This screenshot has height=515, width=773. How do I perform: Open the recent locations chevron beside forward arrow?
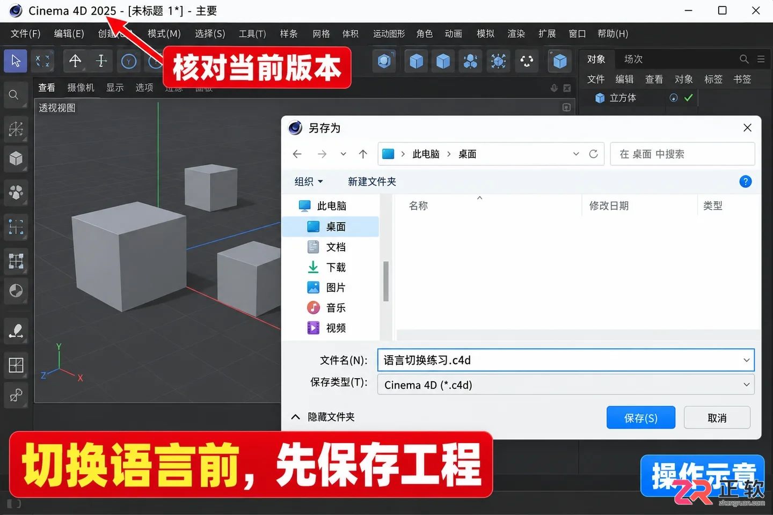pyautogui.click(x=343, y=154)
